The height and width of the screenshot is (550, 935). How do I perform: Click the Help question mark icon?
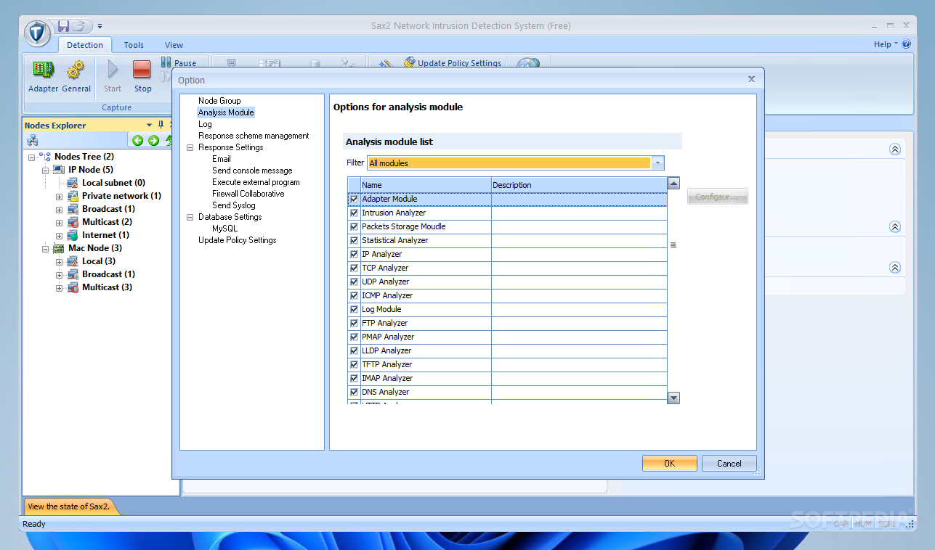point(907,44)
